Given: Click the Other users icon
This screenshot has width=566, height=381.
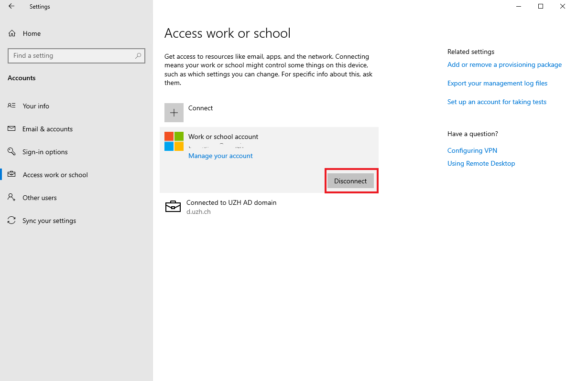Looking at the screenshot, I should tap(12, 198).
